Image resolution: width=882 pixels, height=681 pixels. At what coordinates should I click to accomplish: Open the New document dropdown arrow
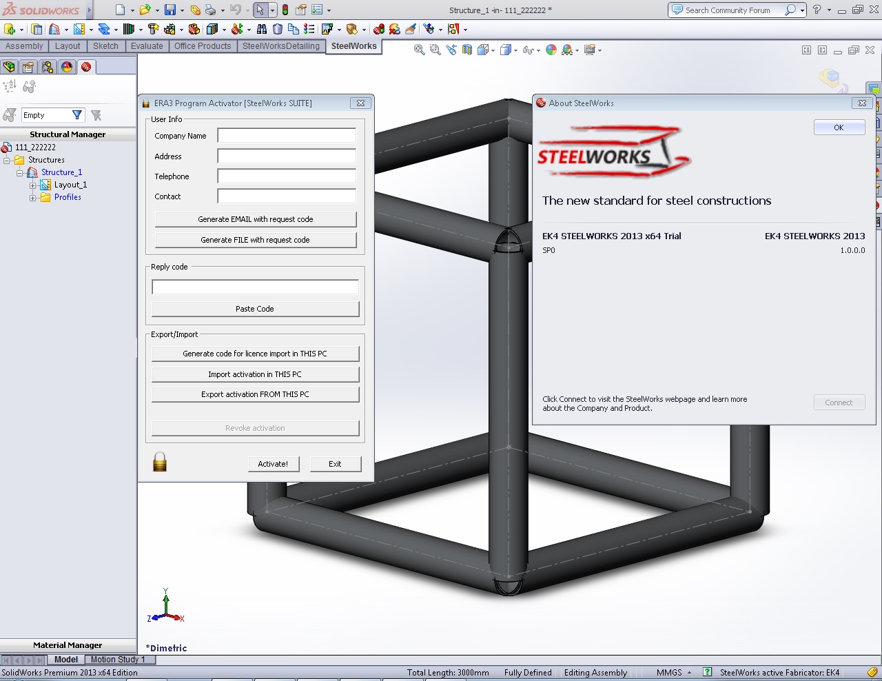point(132,10)
